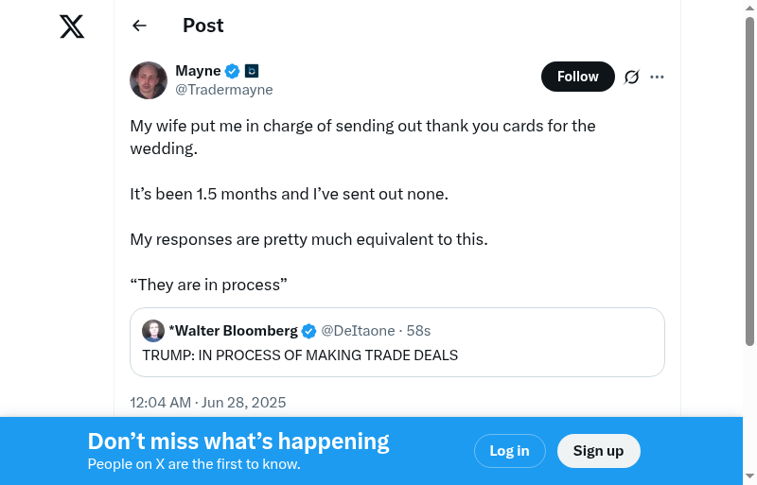Click Walter Bloomberg's small avatar

pyautogui.click(x=153, y=331)
